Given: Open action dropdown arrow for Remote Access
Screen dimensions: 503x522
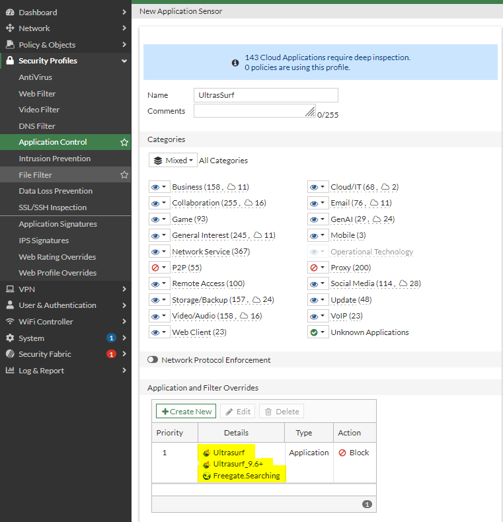Looking at the screenshot, I should click(x=164, y=283).
